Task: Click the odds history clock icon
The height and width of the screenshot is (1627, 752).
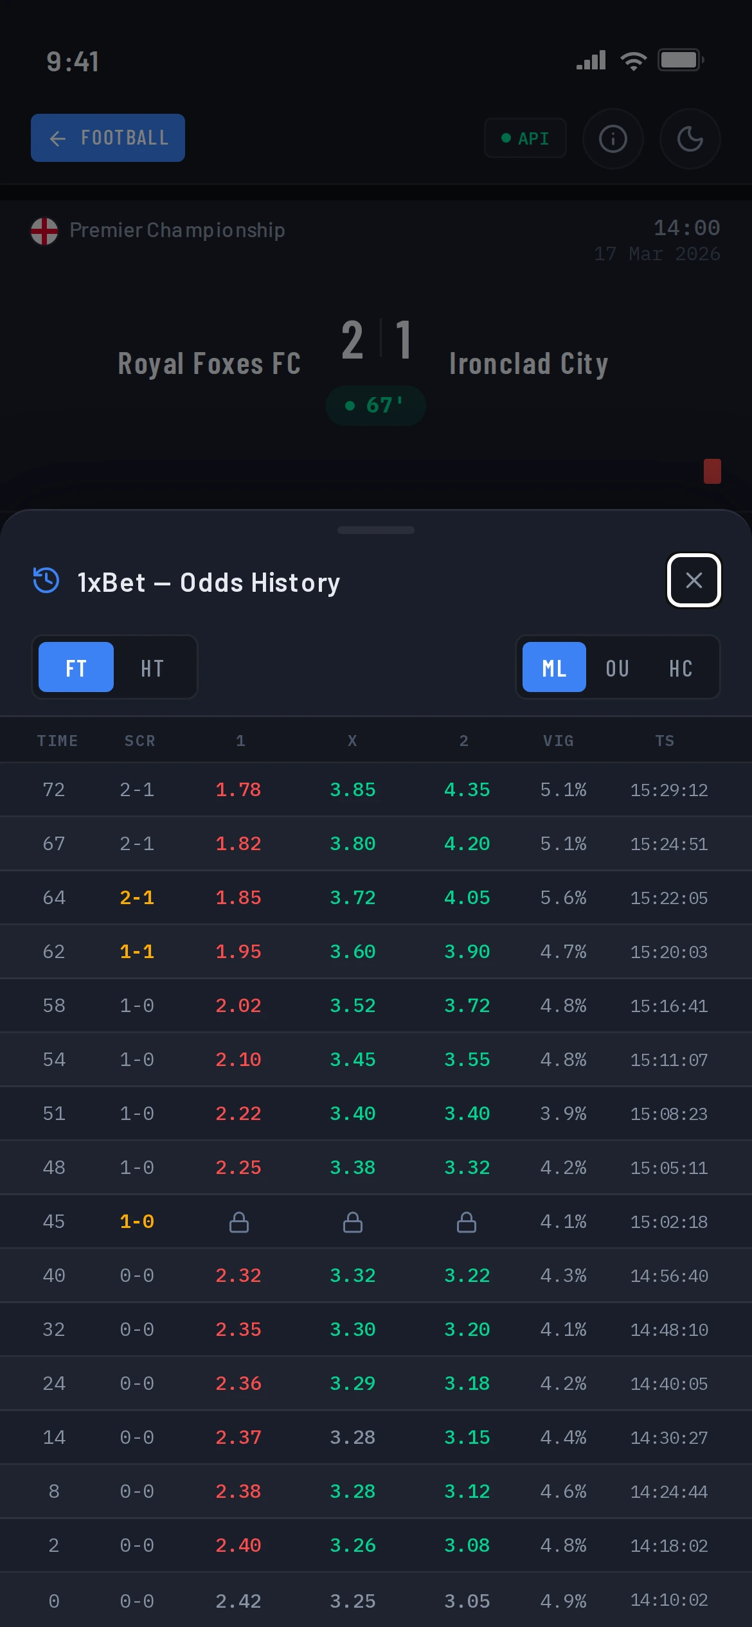Action: click(46, 580)
